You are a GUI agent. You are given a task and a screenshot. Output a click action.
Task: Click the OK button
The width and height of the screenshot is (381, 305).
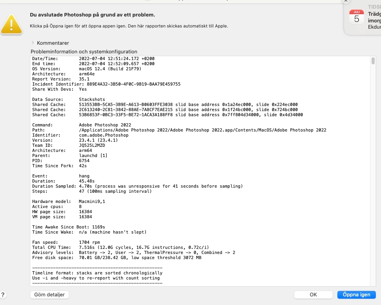pyautogui.click(x=313, y=294)
